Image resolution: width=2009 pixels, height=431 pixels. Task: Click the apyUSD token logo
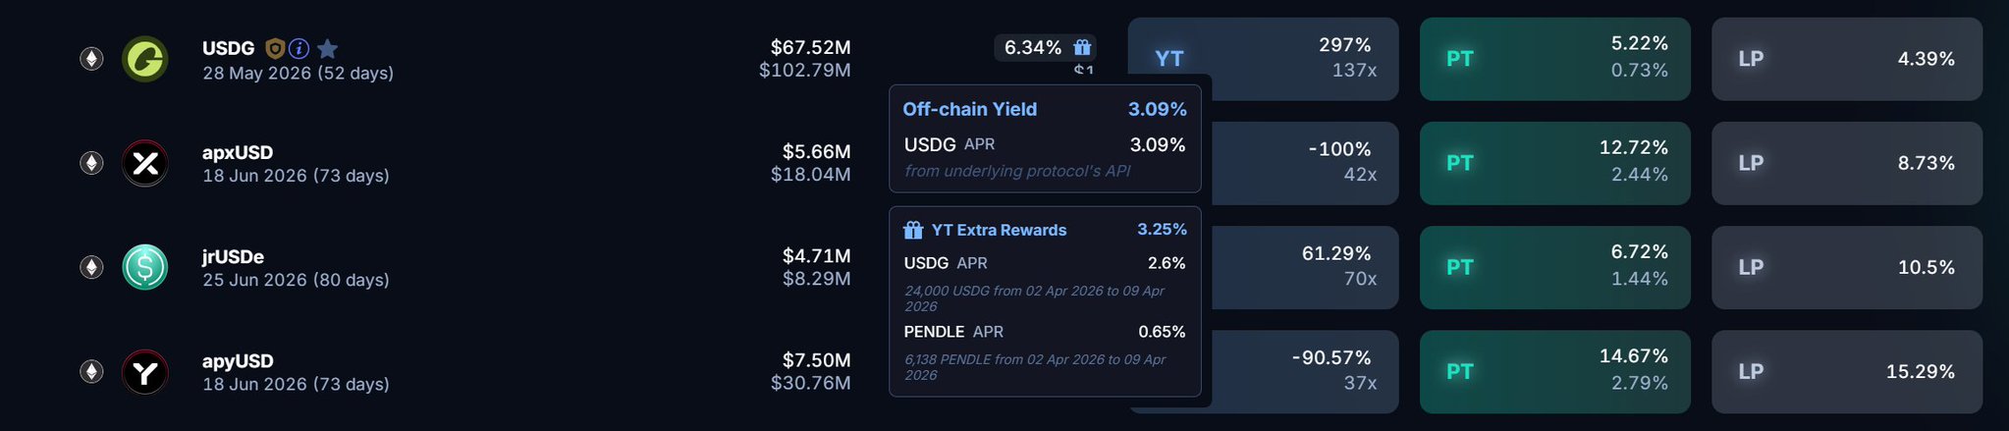(144, 372)
